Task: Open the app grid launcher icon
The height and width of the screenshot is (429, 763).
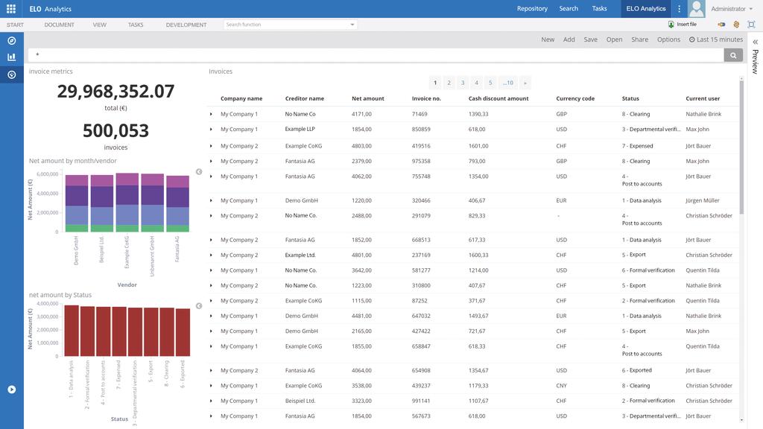Action: (11, 9)
